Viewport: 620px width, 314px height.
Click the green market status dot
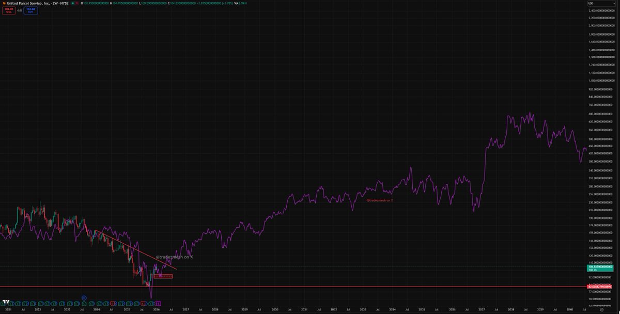[x=73, y=4]
